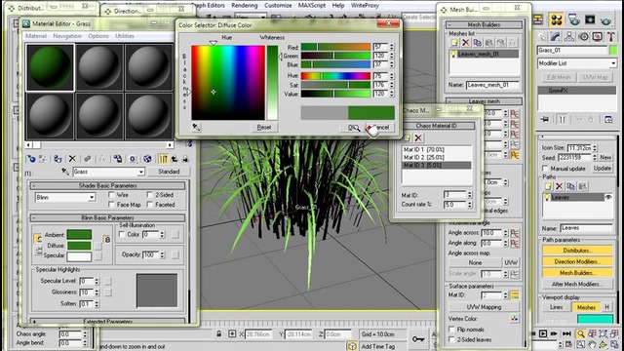The image size is (624, 351).
Task: Click Vertex Color icon in Mesh Builders
Action: point(515,319)
